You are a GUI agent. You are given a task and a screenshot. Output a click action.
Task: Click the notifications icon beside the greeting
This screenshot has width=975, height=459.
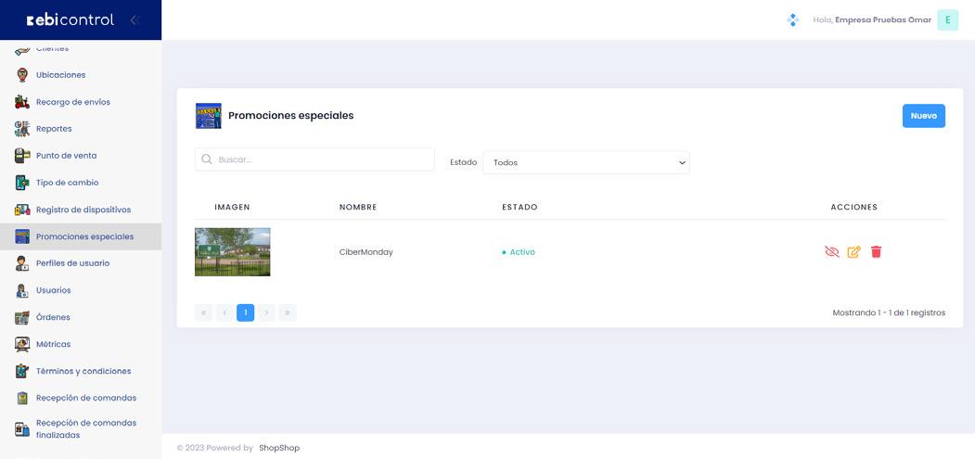(x=792, y=19)
